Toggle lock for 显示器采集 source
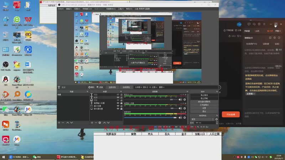285x160 pixels. point(121,109)
